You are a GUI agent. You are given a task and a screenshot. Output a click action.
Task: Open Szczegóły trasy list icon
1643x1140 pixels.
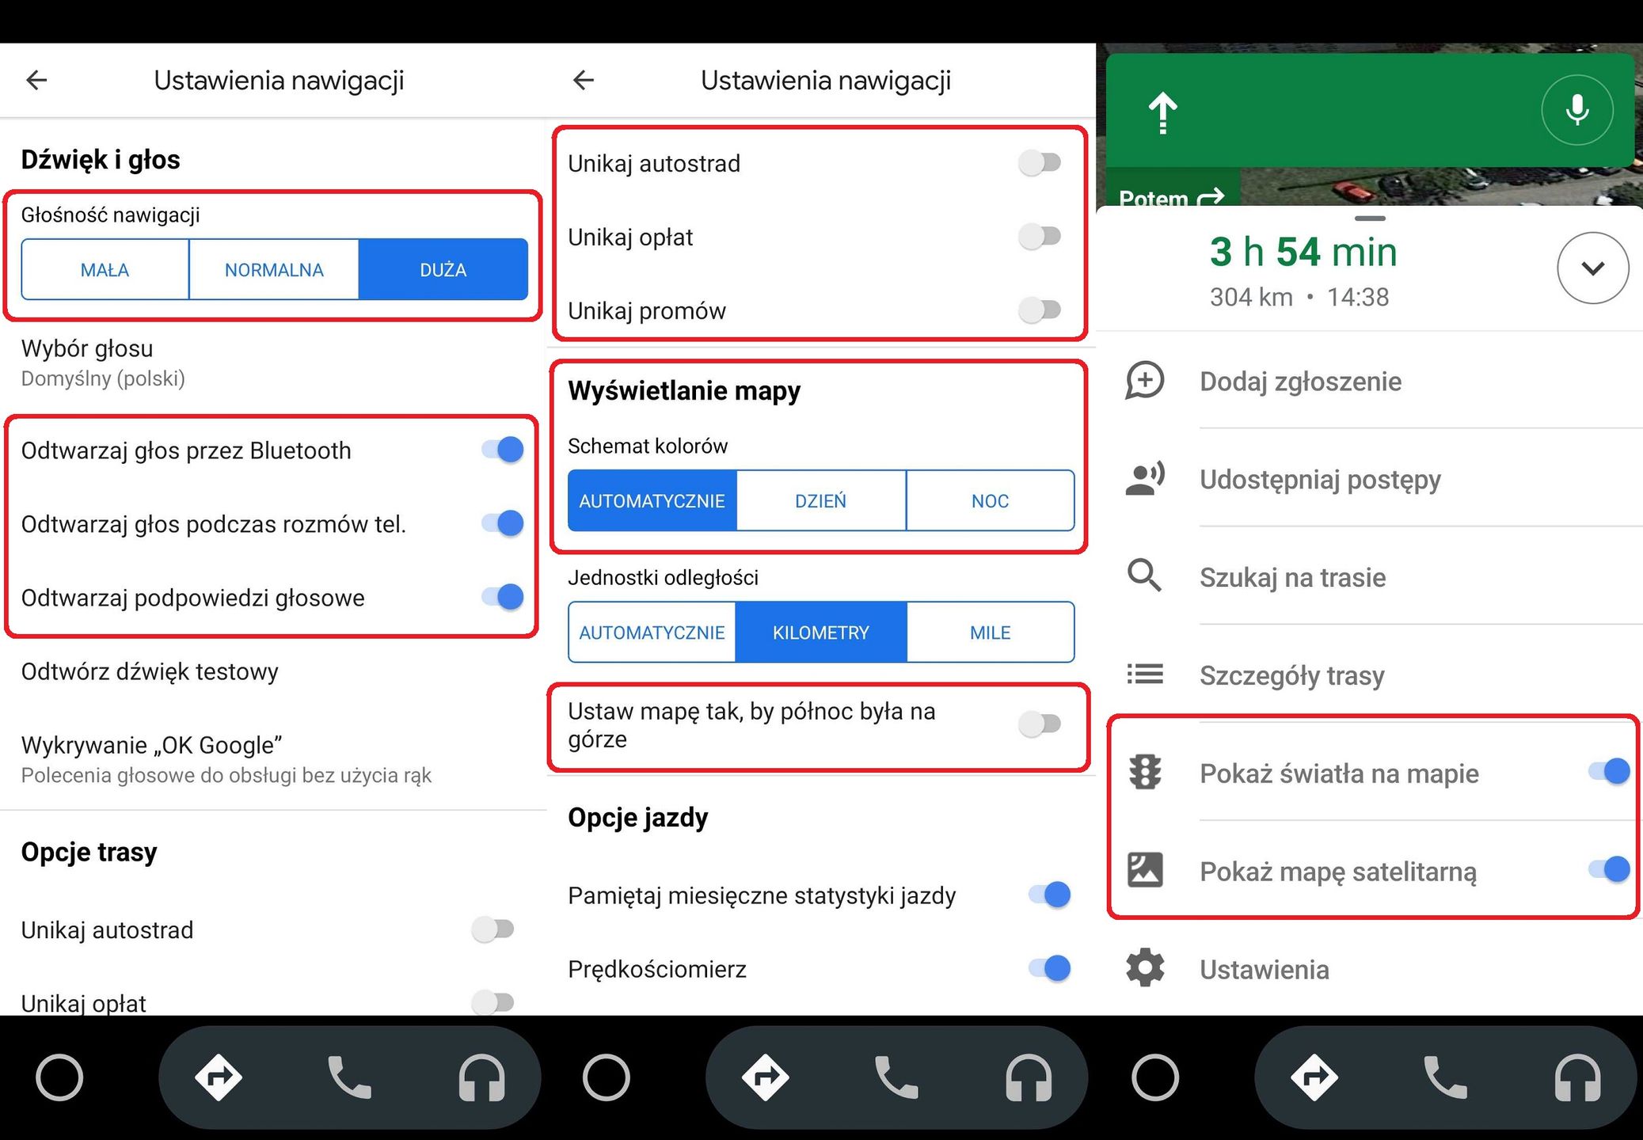[x=1145, y=674]
